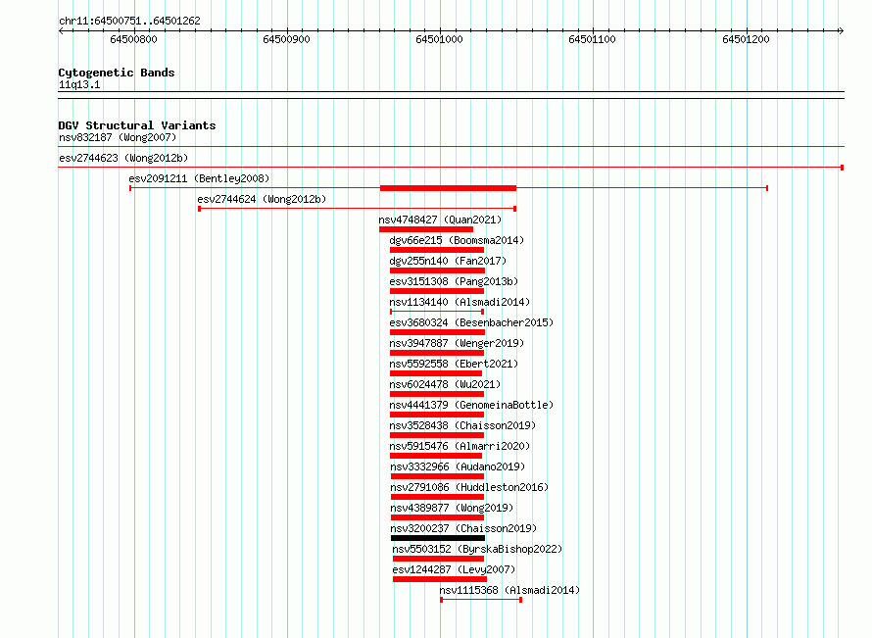Image resolution: width=872 pixels, height=638 pixels.
Task: Click the 64500800 ruler position label
Action: coord(133,39)
